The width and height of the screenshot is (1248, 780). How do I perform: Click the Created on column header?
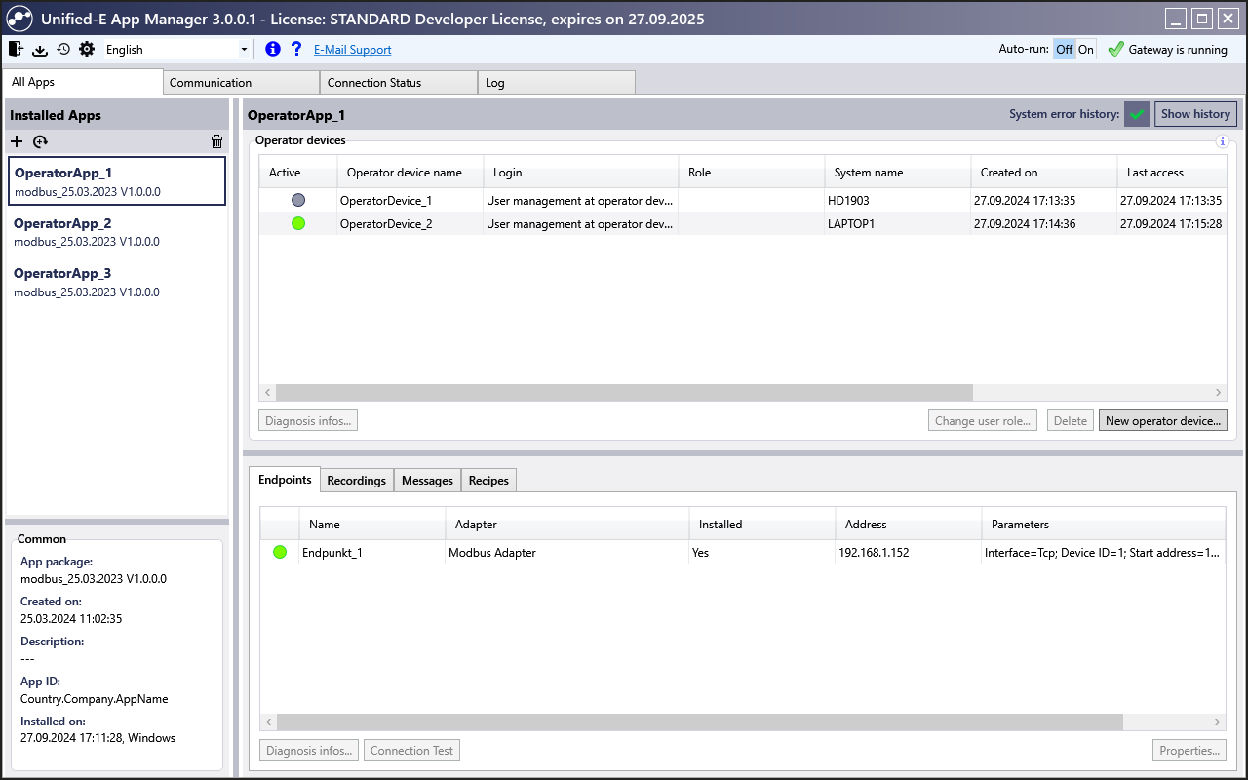[x=1044, y=173]
